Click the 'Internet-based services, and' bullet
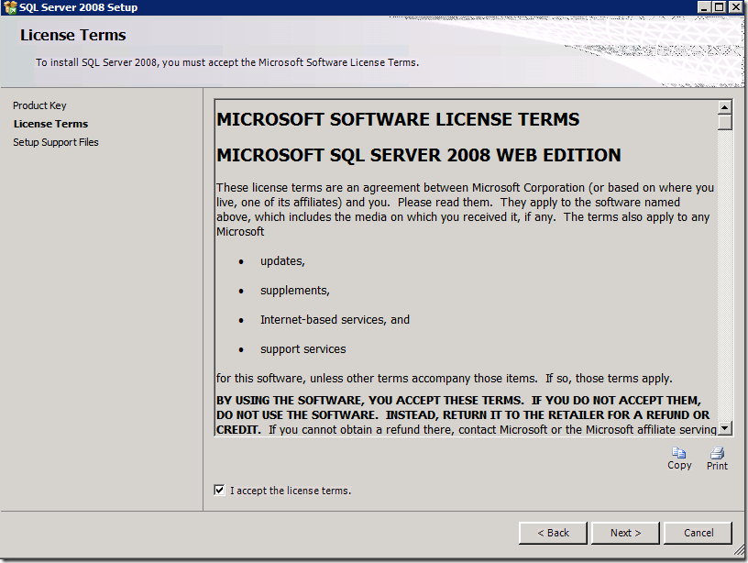 pyautogui.click(x=335, y=320)
